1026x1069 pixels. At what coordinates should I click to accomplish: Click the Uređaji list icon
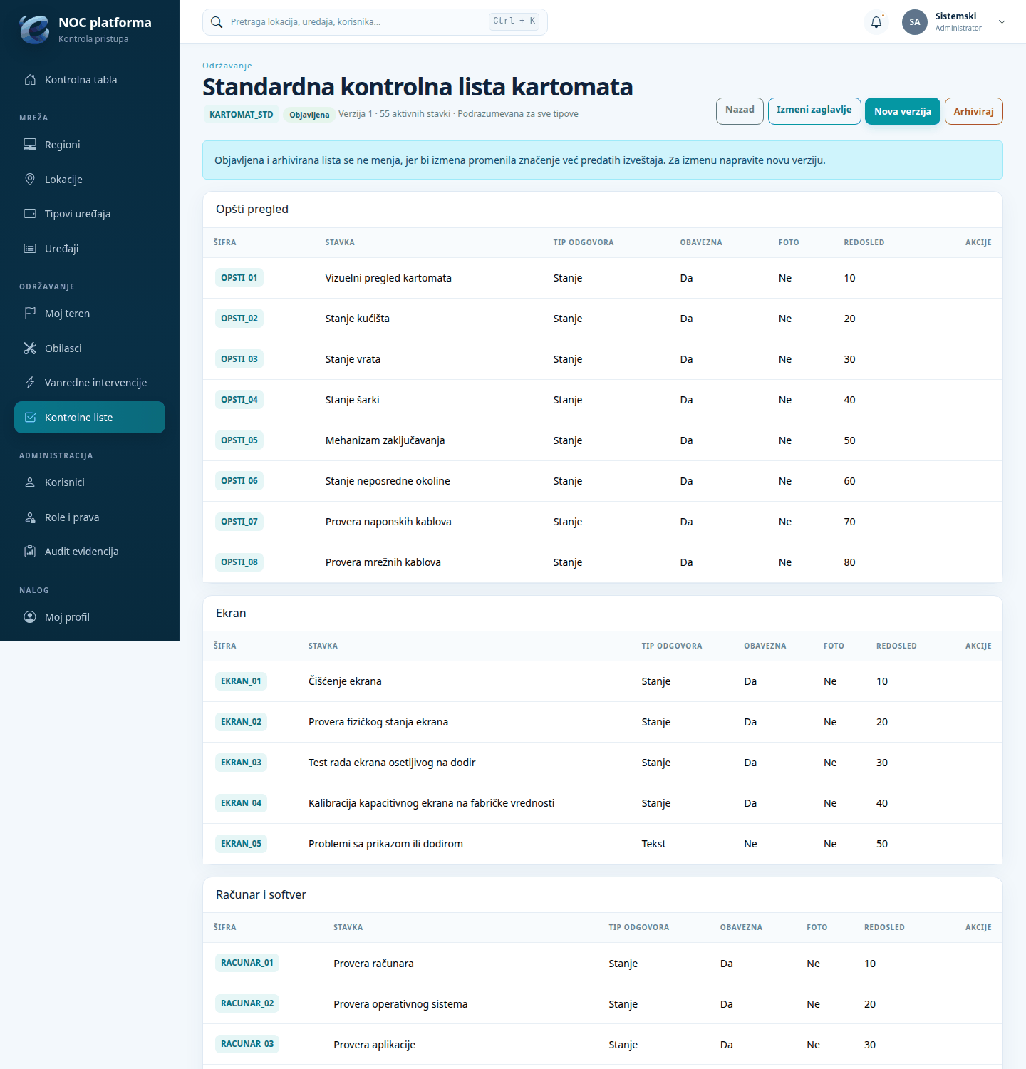(x=30, y=249)
